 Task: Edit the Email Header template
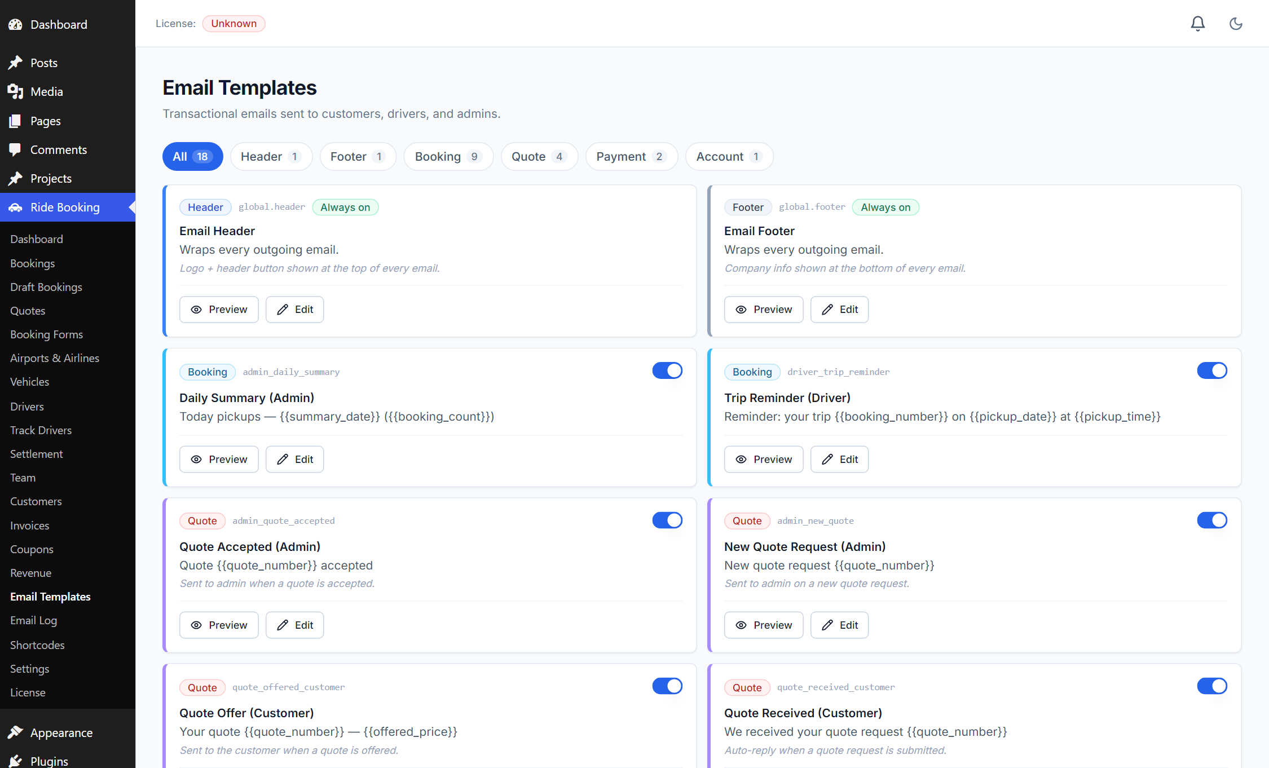(294, 310)
